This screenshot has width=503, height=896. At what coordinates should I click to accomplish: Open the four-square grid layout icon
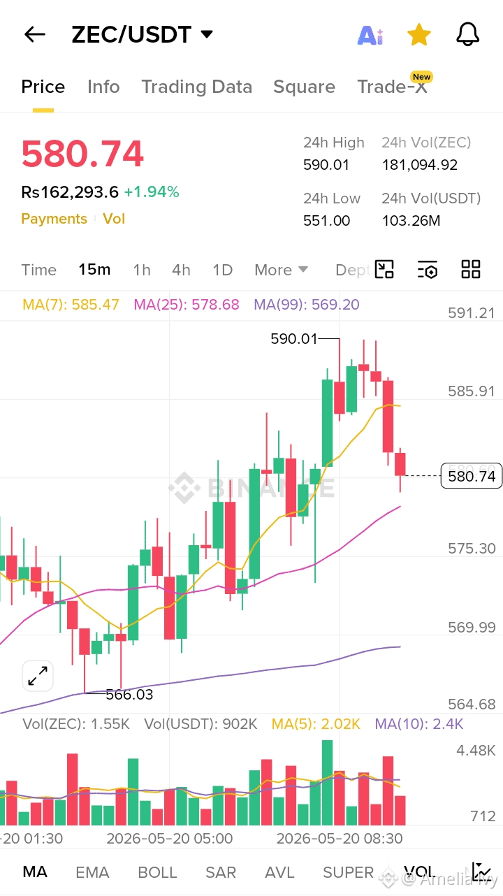point(471,269)
